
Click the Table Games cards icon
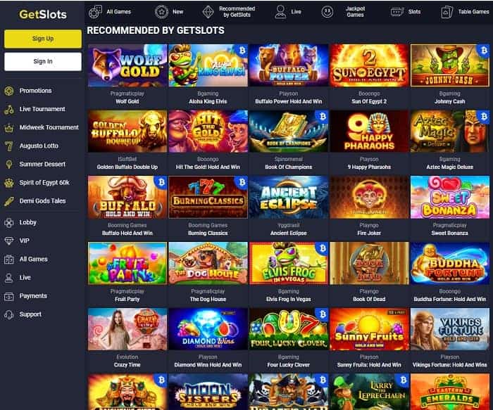[447, 12]
